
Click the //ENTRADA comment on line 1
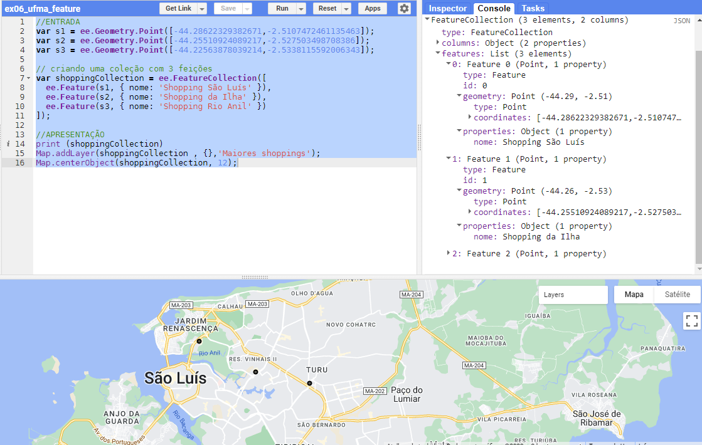click(x=58, y=22)
